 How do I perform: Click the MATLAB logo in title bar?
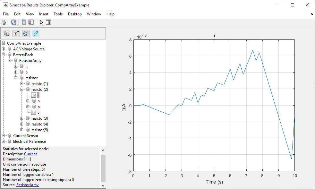[5, 5]
